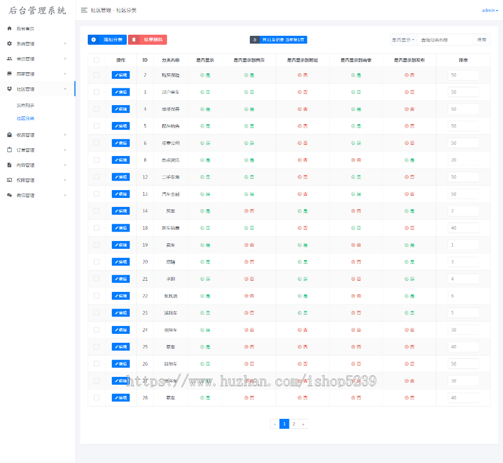
Task: Edit the row with ID 19
Action: pyautogui.click(x=121, y=245)
